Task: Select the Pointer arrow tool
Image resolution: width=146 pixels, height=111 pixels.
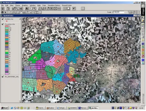Action: coord(5,12)
